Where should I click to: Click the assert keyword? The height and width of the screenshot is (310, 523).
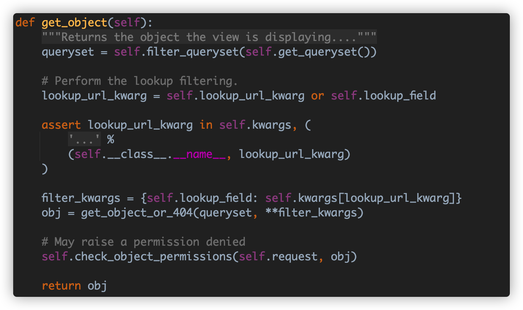point(61,125)
